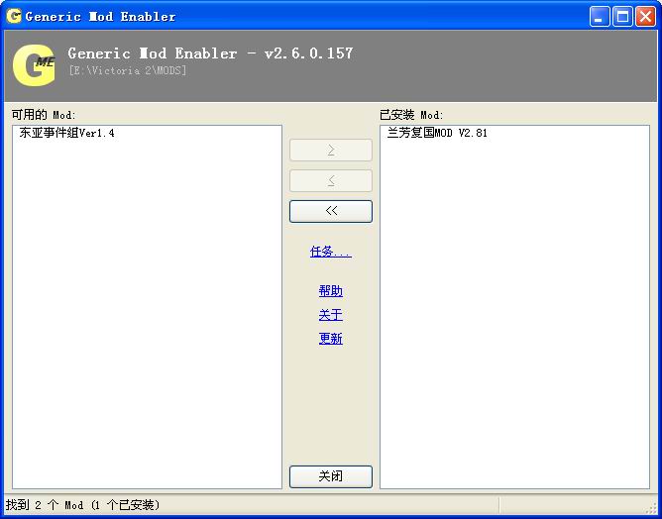Open the 帮助 help link
The image size is (662, 519).
click(330, 291)
